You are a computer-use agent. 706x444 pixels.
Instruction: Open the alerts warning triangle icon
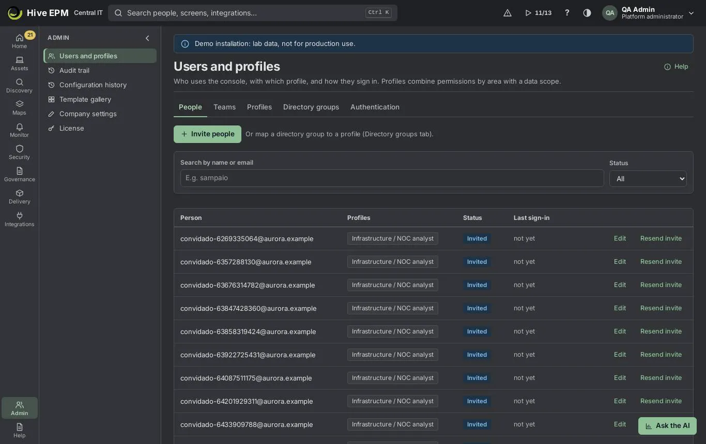click(x=508, y=13)
